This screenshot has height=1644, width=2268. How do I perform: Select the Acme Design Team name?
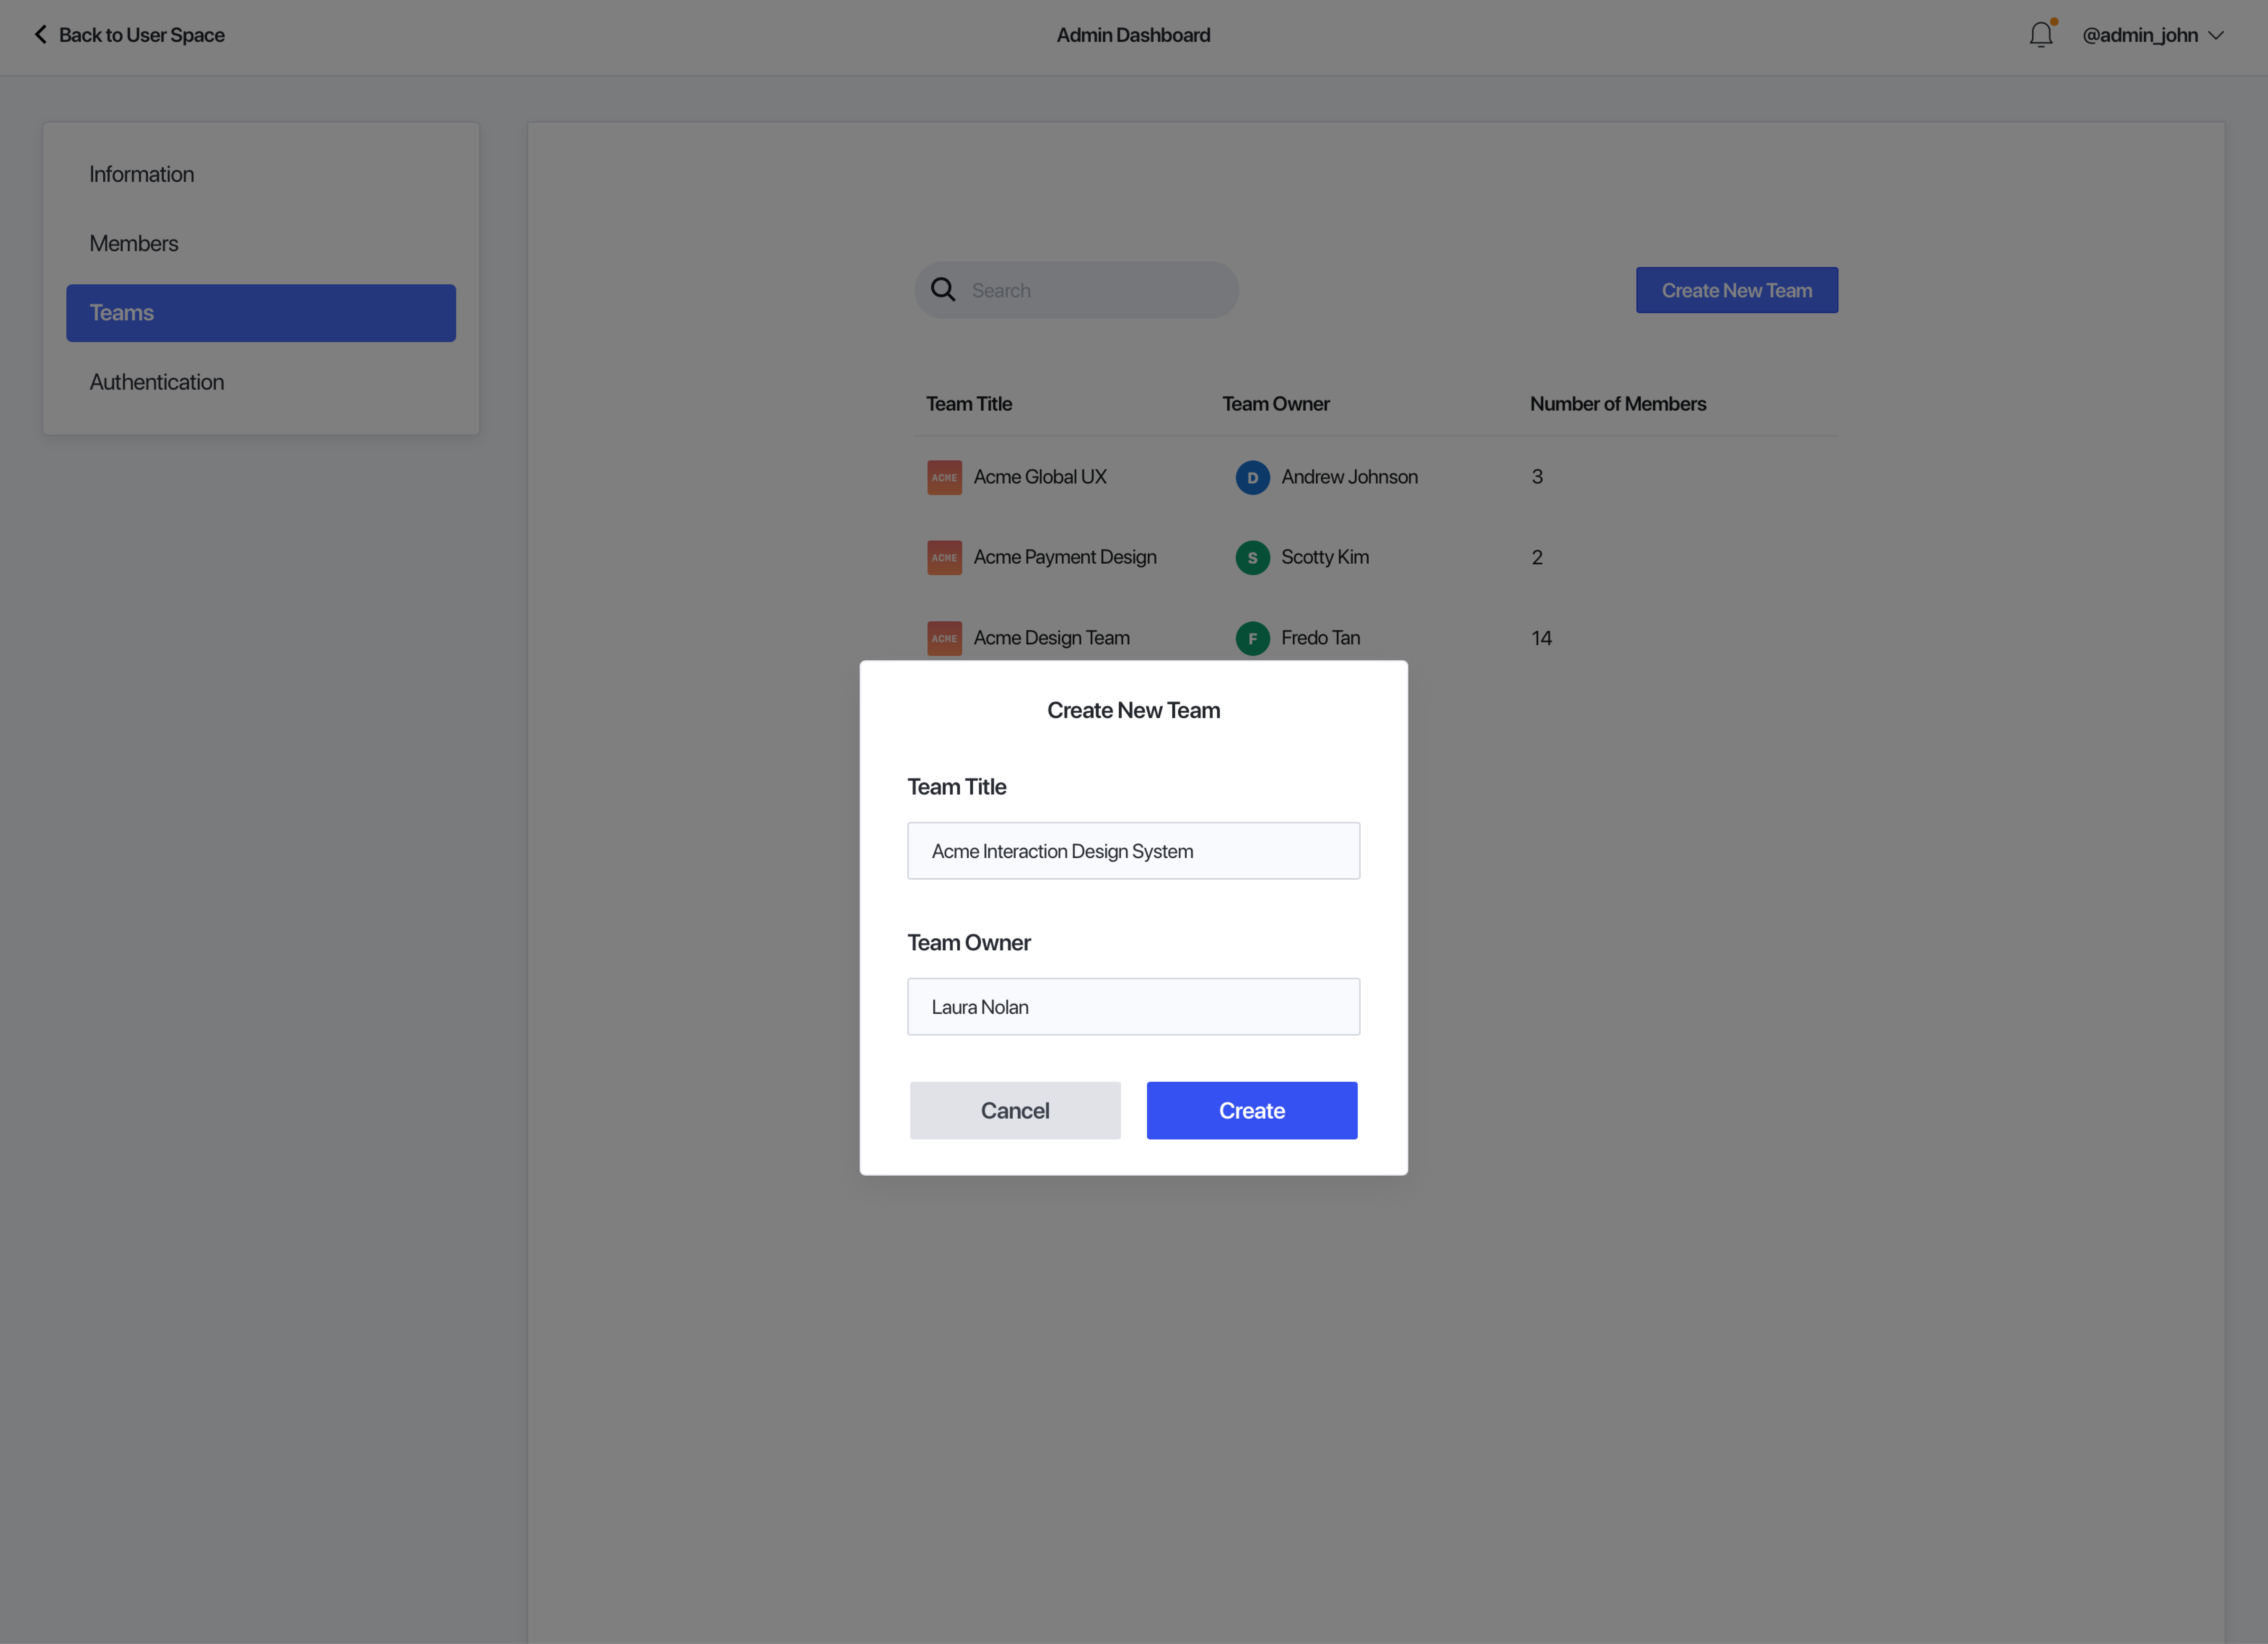[x=1052, y=638]
